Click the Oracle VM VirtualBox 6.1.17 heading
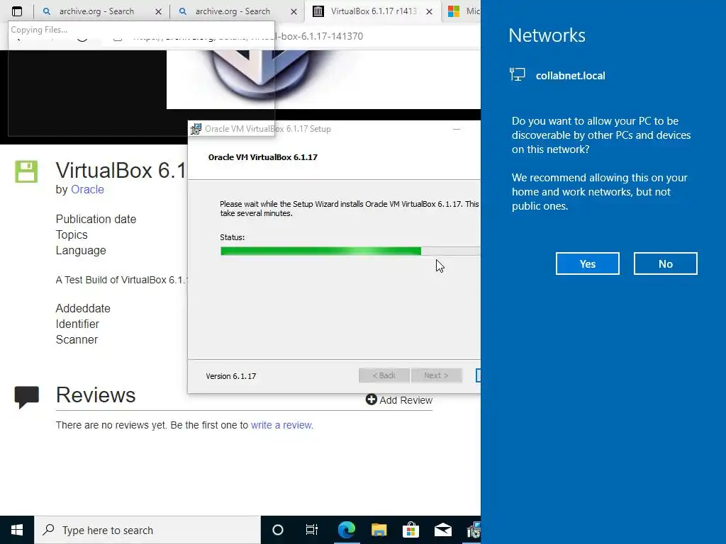The image size is (726, 544). point(262,157)
